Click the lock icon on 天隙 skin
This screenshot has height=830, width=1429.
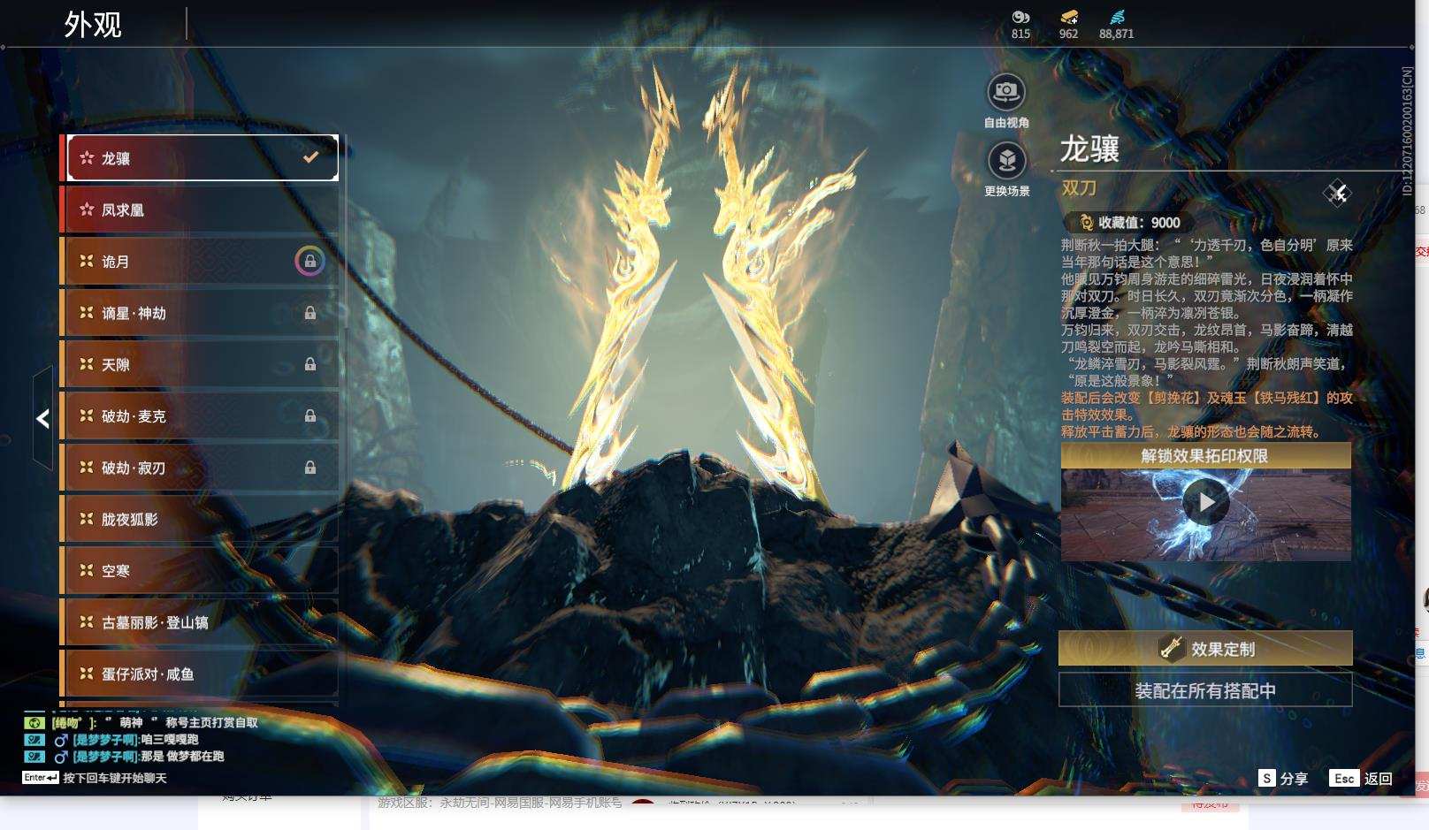pyautogui.click(x=309, y=364)
